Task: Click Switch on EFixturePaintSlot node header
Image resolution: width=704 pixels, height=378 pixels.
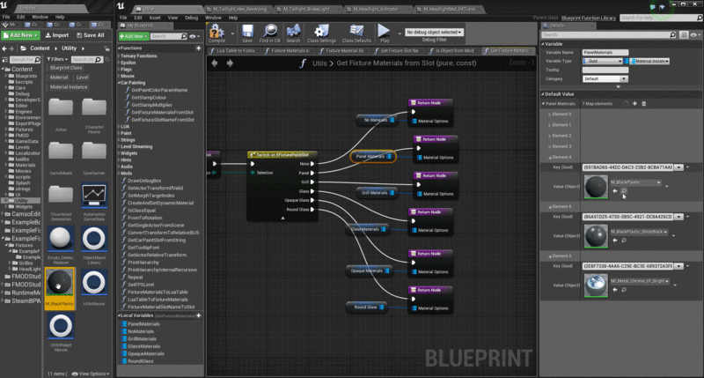Action: (282, 155)
